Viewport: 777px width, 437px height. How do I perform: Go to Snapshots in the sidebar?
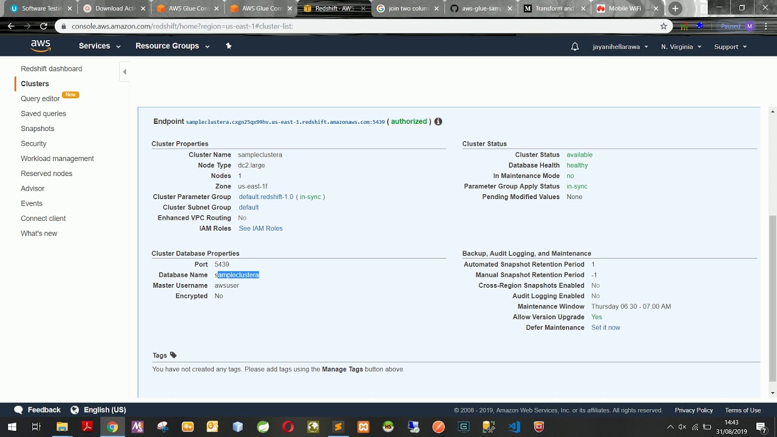38,129
